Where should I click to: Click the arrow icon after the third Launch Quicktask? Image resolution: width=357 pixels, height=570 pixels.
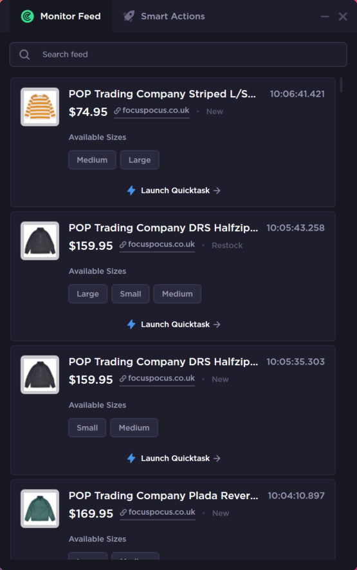coord(217,459)
